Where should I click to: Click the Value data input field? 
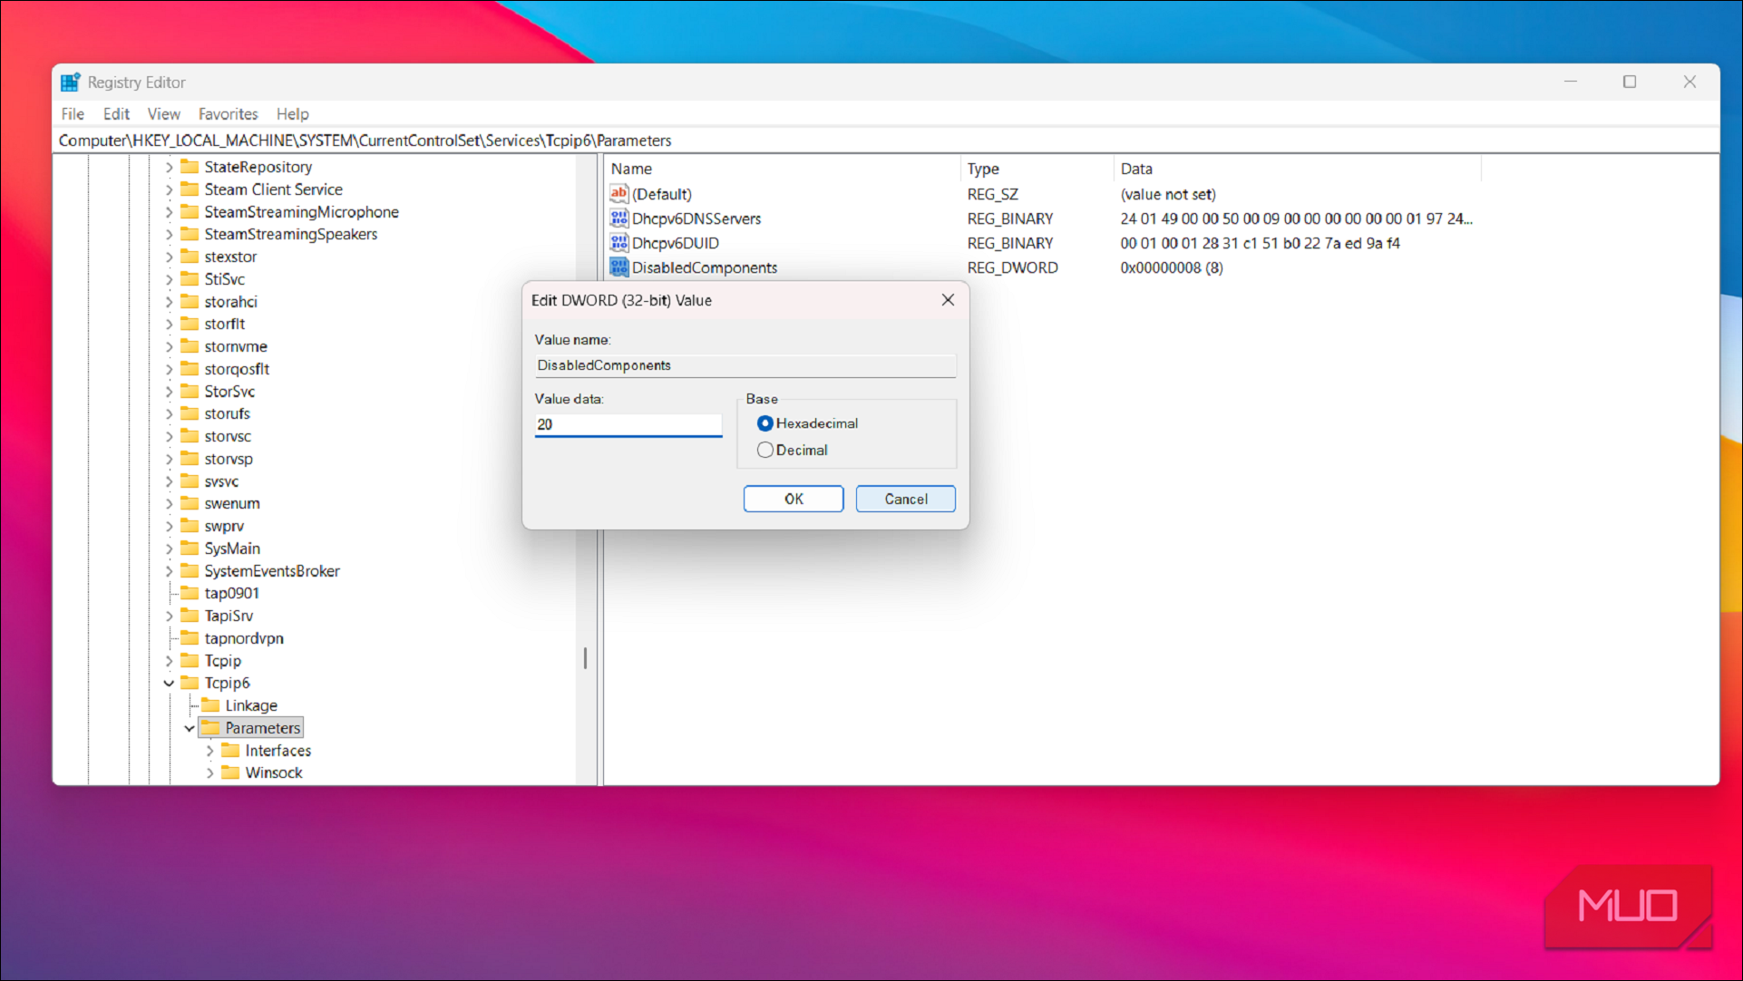coord(628,424)
